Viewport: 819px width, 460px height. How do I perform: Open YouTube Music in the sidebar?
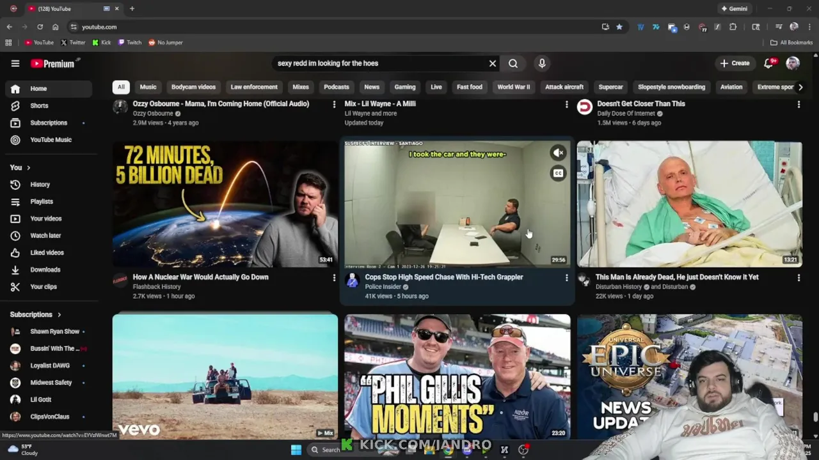(x=49, y=139)
